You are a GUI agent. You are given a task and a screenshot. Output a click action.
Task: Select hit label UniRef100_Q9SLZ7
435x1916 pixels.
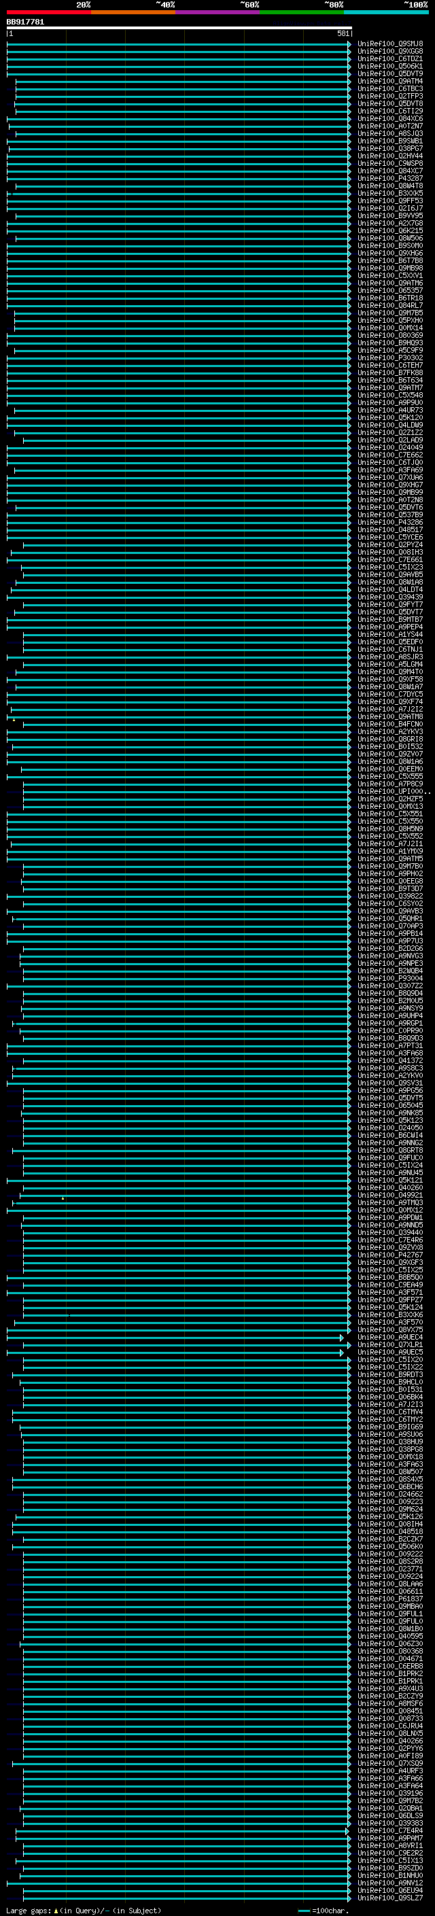(x=390, y=1898)
